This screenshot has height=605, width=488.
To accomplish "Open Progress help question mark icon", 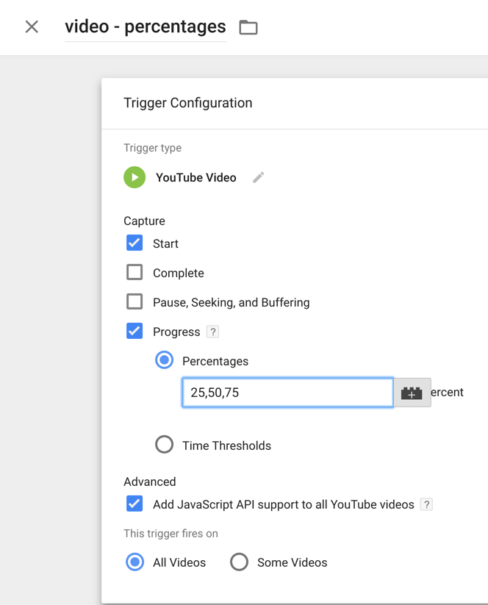I will point(212,332).
